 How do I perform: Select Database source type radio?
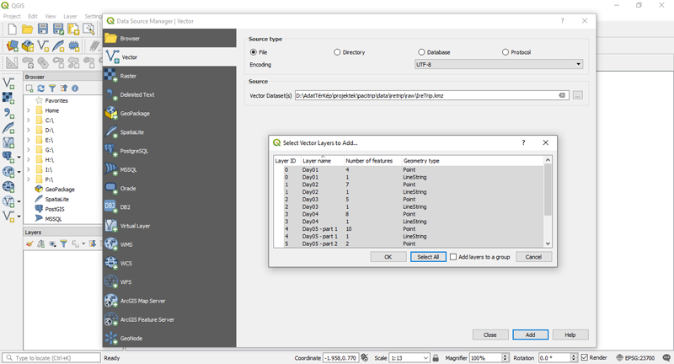tap(421, 52)
